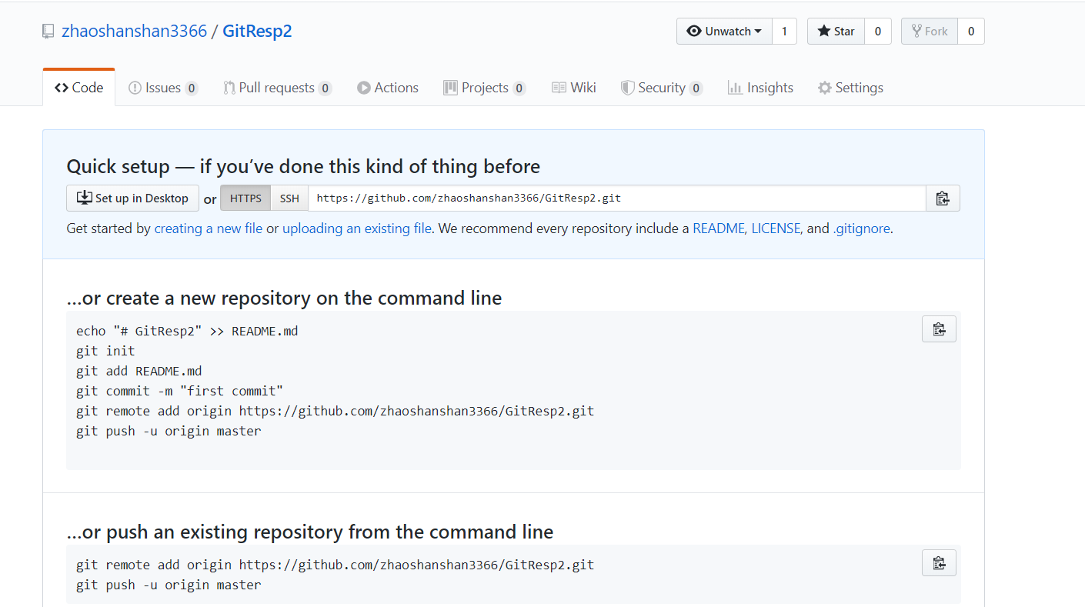Viewport: 1085px width, 607px height.
Task: Copy the HTTPS clone URL to clipboard
Action: 942,198
